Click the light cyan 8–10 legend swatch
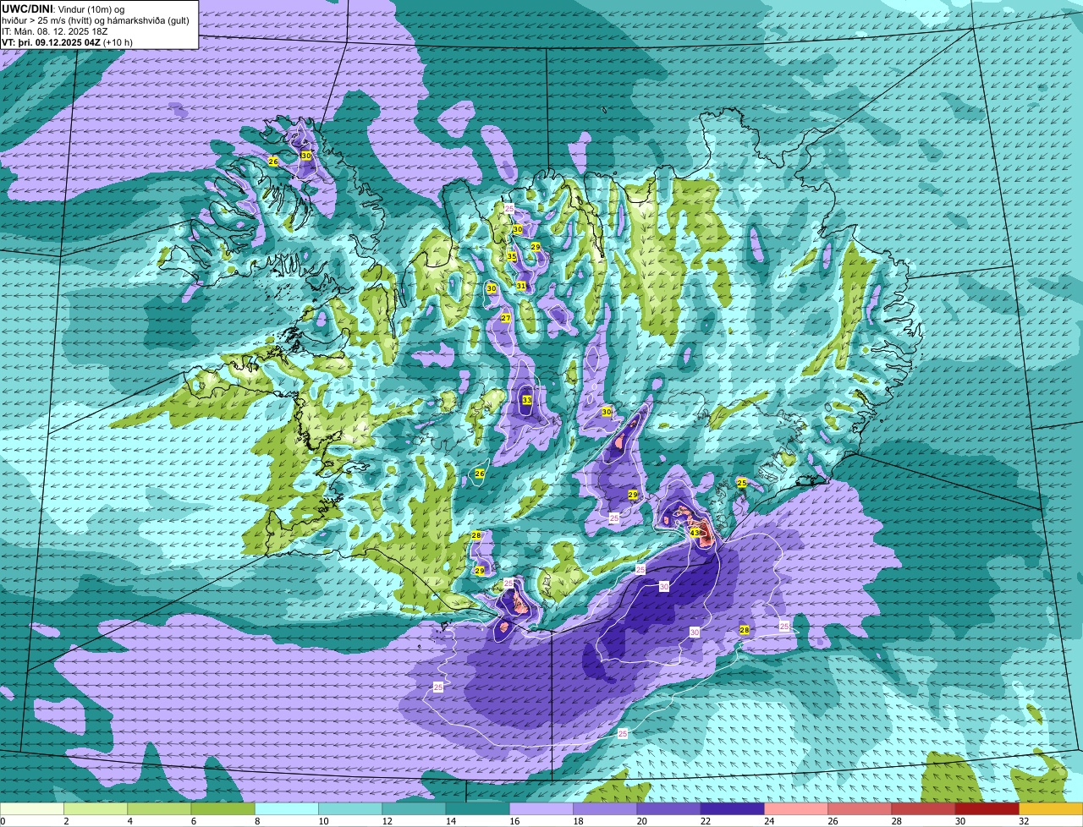 coord(287,809)
